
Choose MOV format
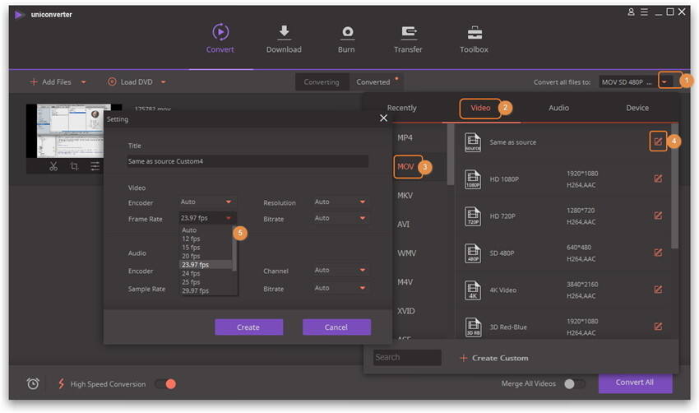pyautogui.click(x=405, y=166)
